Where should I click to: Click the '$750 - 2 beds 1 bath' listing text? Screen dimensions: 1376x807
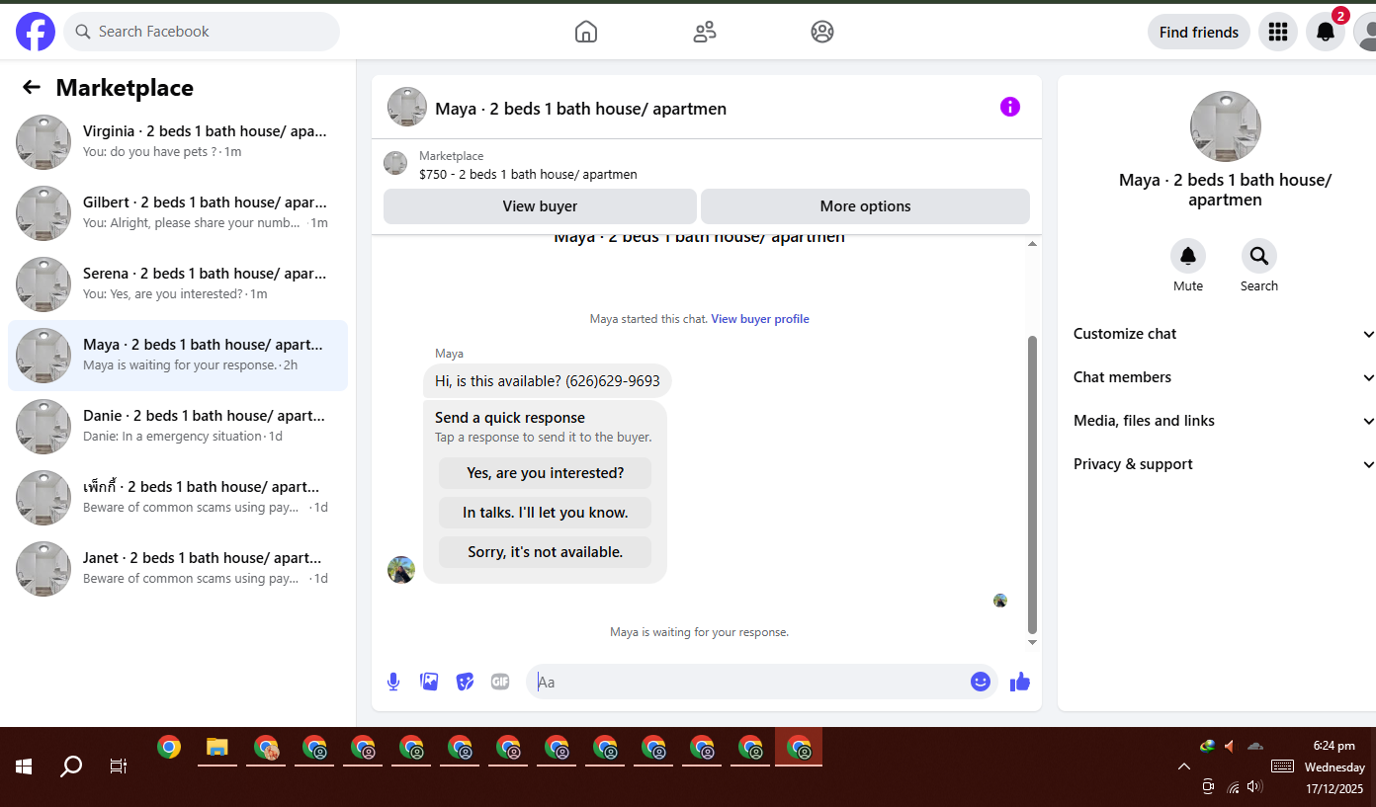coord(528,175)
